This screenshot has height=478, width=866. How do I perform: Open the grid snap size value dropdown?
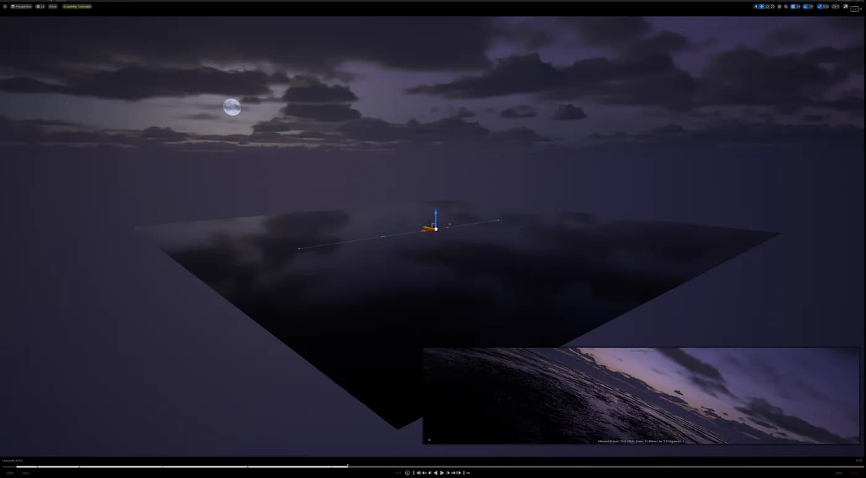coord(799,6)
